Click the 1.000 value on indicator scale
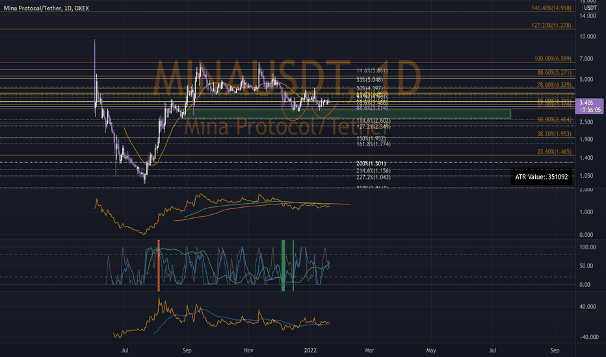606x357 pixels. point(586,212)
